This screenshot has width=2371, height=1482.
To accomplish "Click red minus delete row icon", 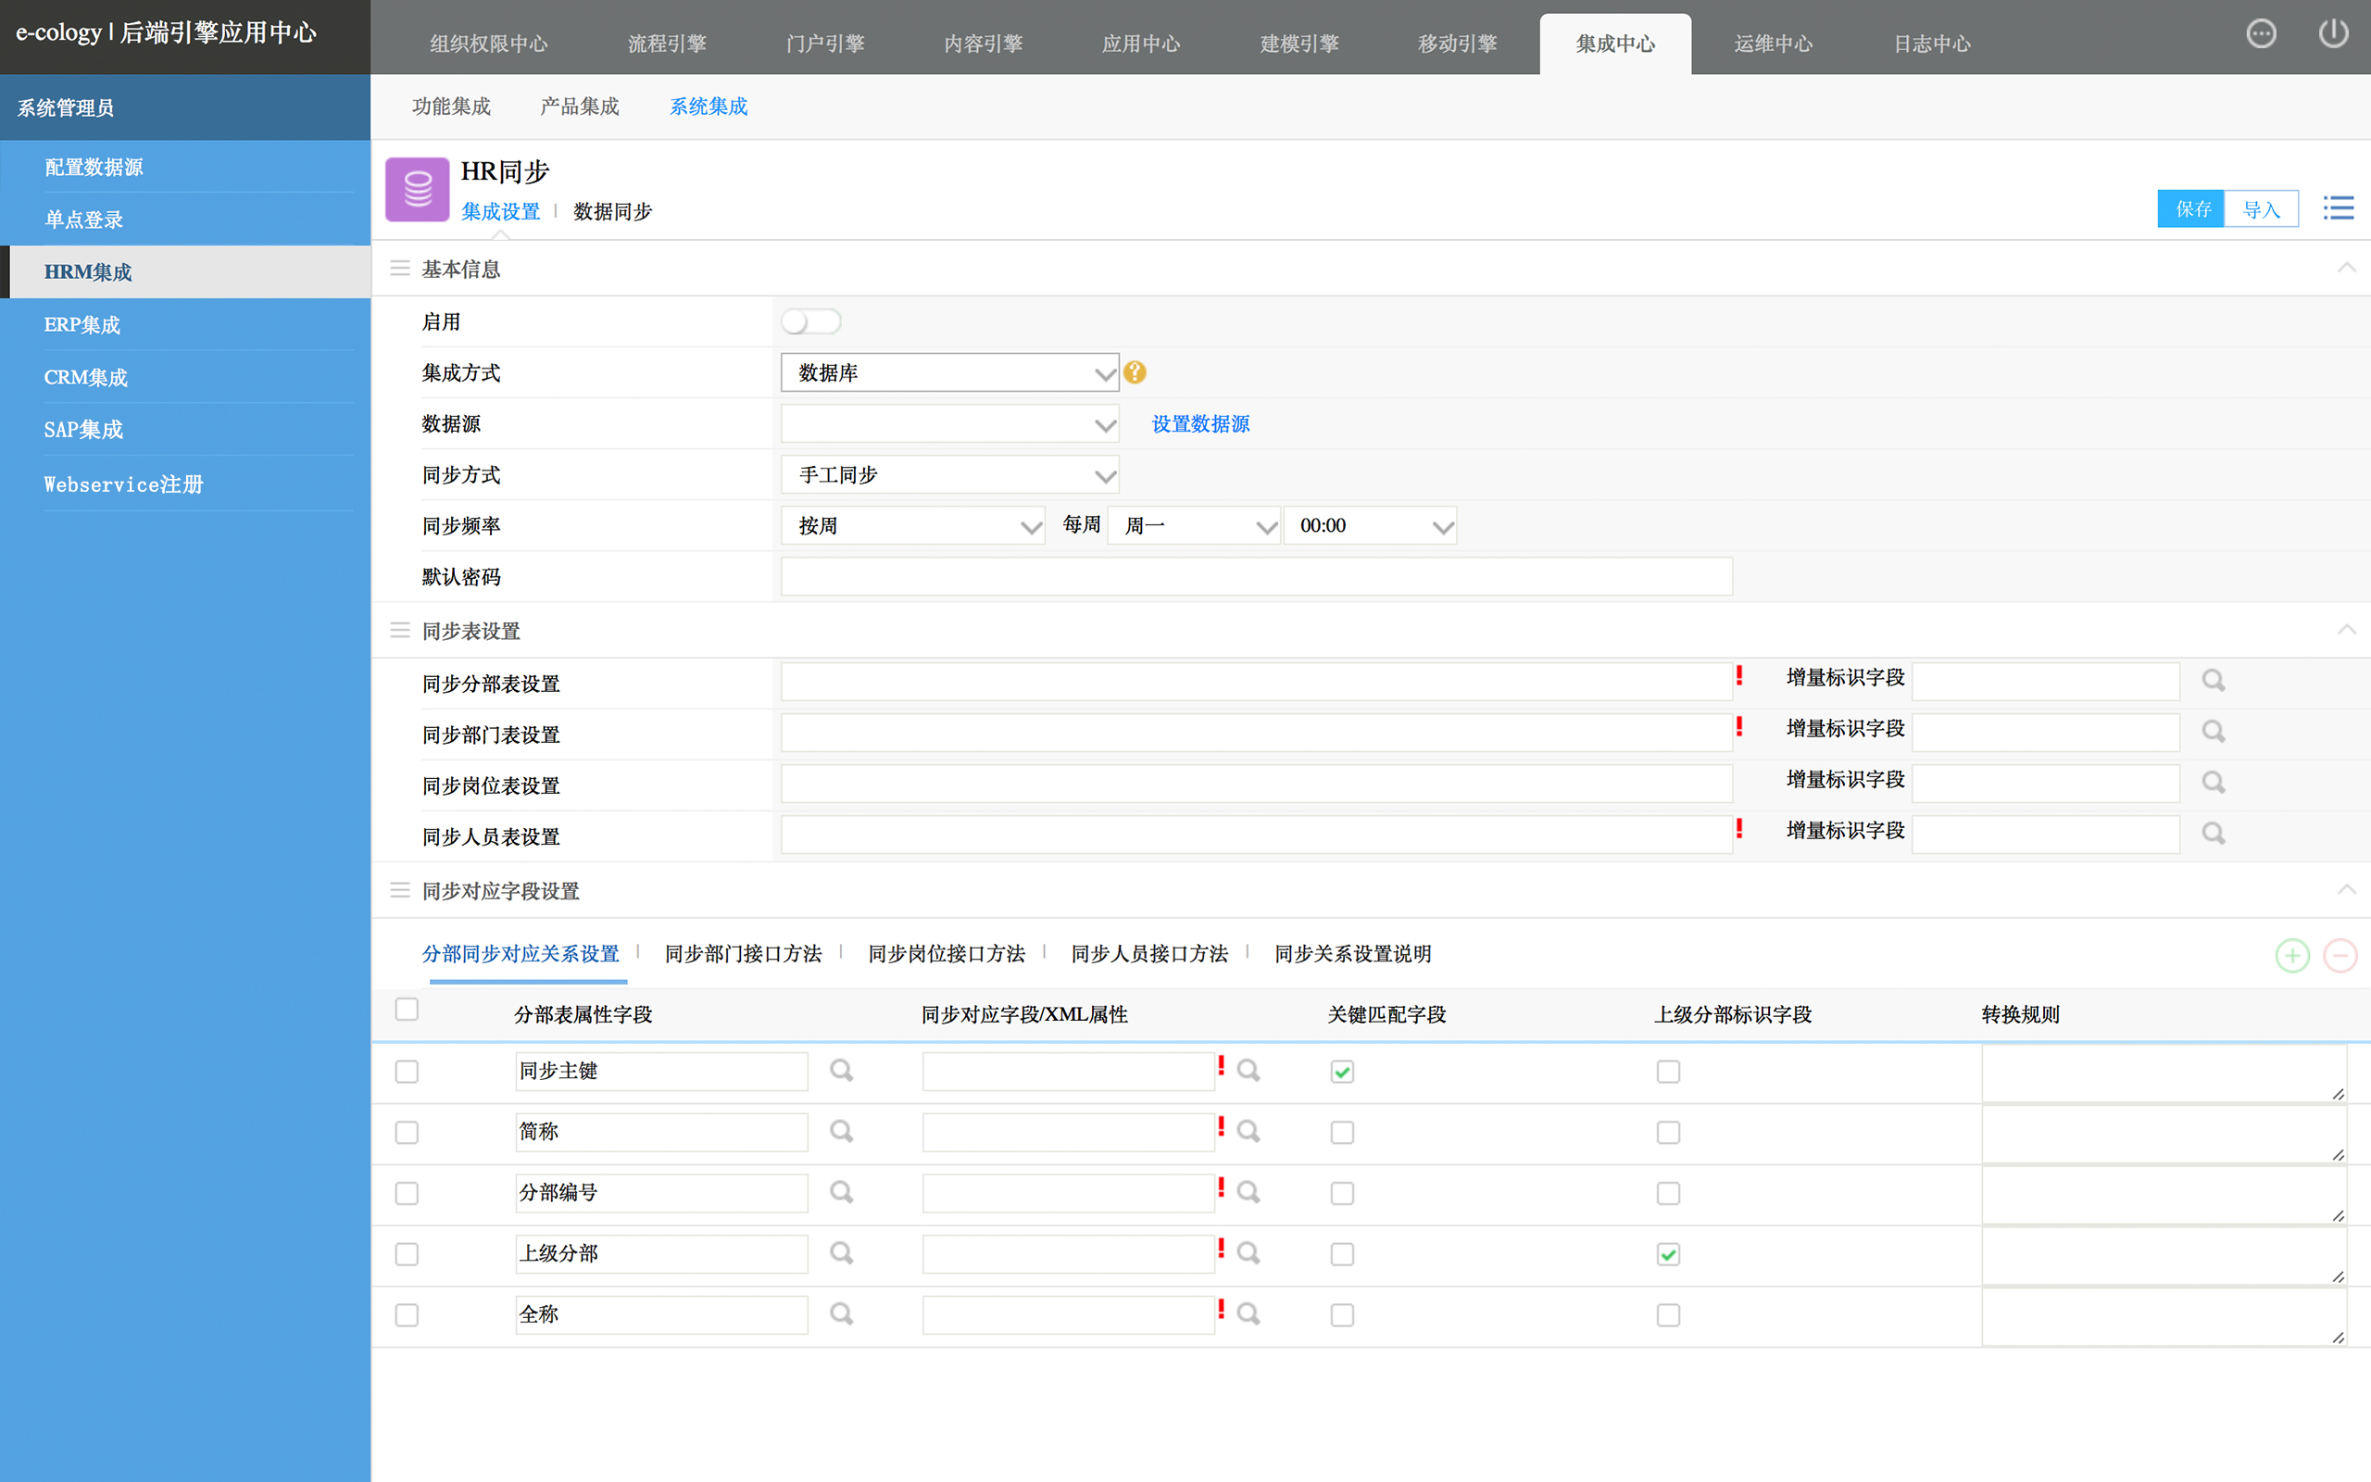I will coord(2340,955).
